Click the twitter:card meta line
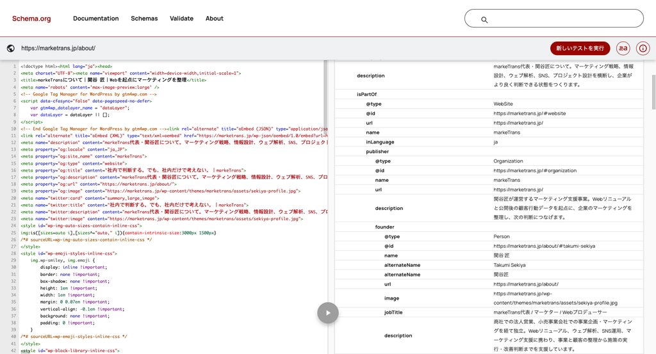The width and height of the screenshot is (656, 354). (x=90, y=198)
